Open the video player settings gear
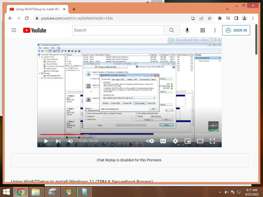 click(175, 141)
